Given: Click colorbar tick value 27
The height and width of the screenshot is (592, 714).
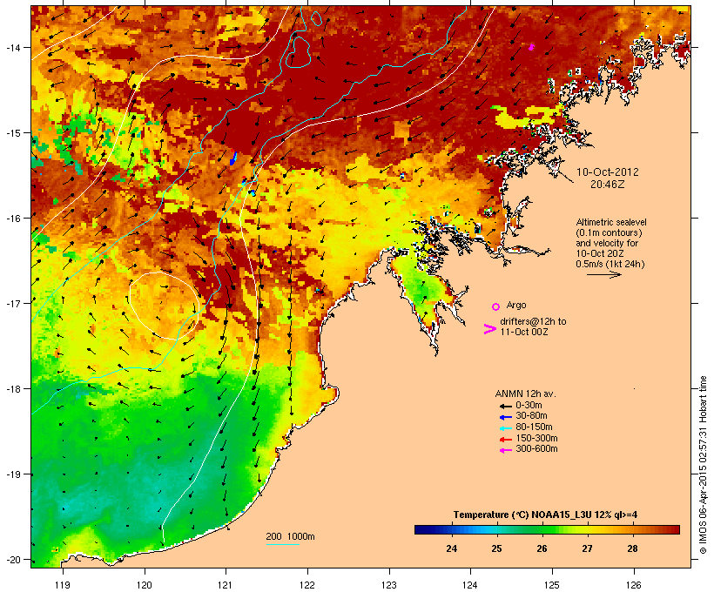Looking at the screenshot, I should pyautogui.click(x=587, y=548).
